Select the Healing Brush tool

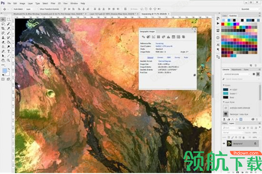pyautogui.click(x=3, y=33)
